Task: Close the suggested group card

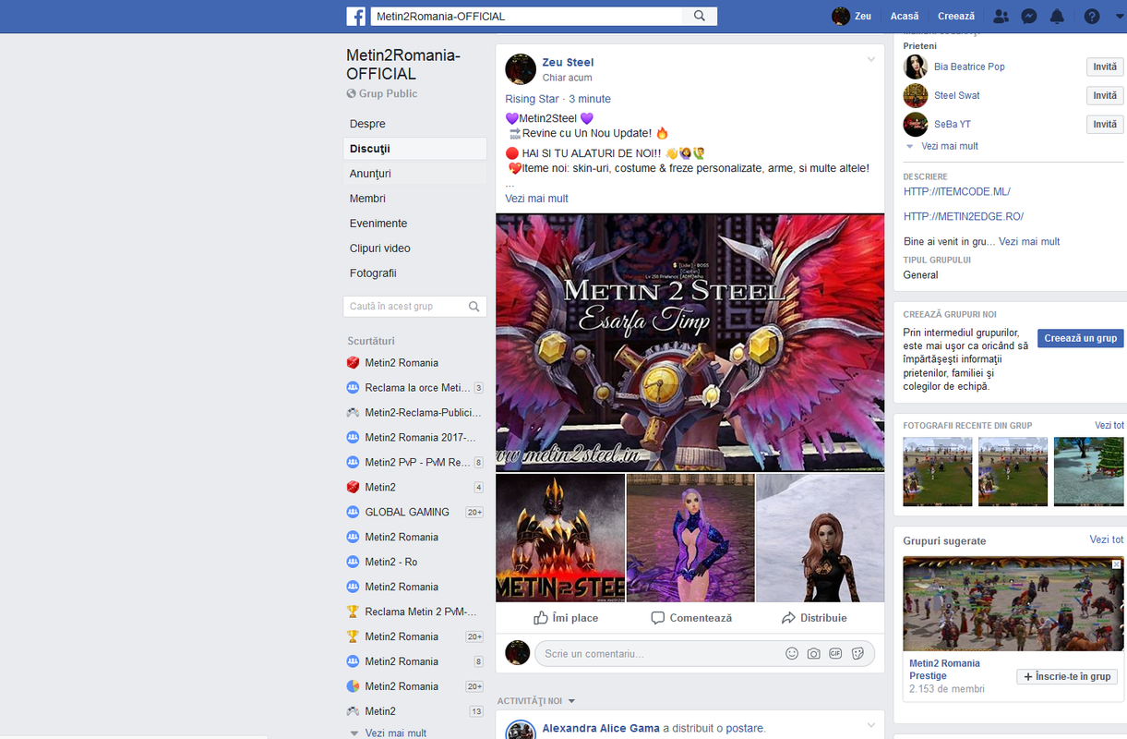Action: click(x=1117, y=563)
